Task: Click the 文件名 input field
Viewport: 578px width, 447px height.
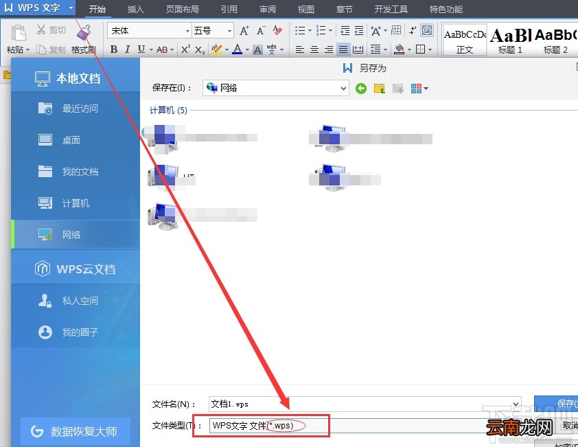Action: [365, 404]
